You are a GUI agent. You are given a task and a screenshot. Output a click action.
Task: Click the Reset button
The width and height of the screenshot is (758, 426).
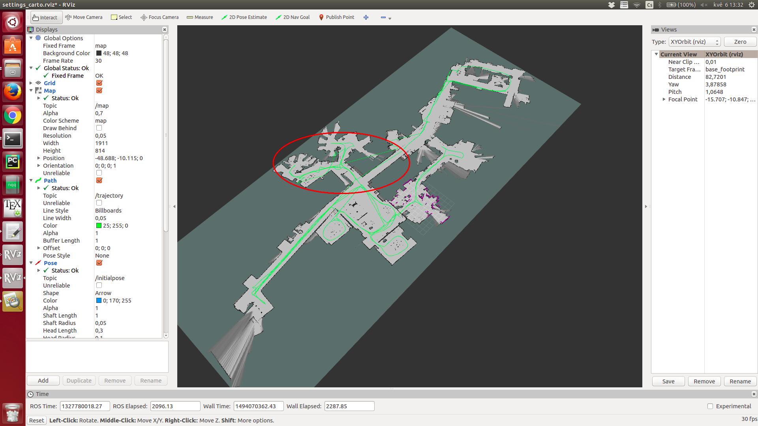pos(37,420)
